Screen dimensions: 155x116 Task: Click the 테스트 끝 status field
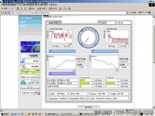tap(119, 23)
